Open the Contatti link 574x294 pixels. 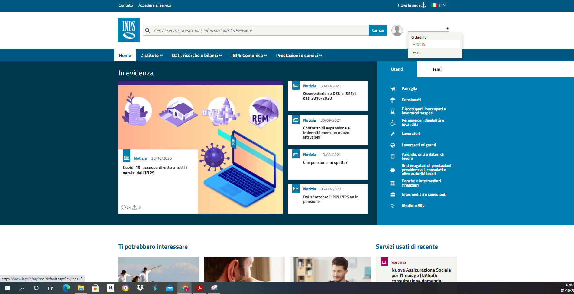tap(126, 5)
